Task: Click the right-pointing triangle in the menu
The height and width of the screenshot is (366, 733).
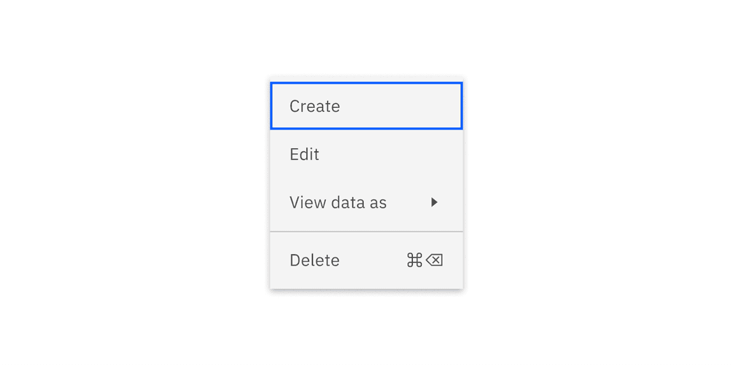Action: [x=435, y=202]
